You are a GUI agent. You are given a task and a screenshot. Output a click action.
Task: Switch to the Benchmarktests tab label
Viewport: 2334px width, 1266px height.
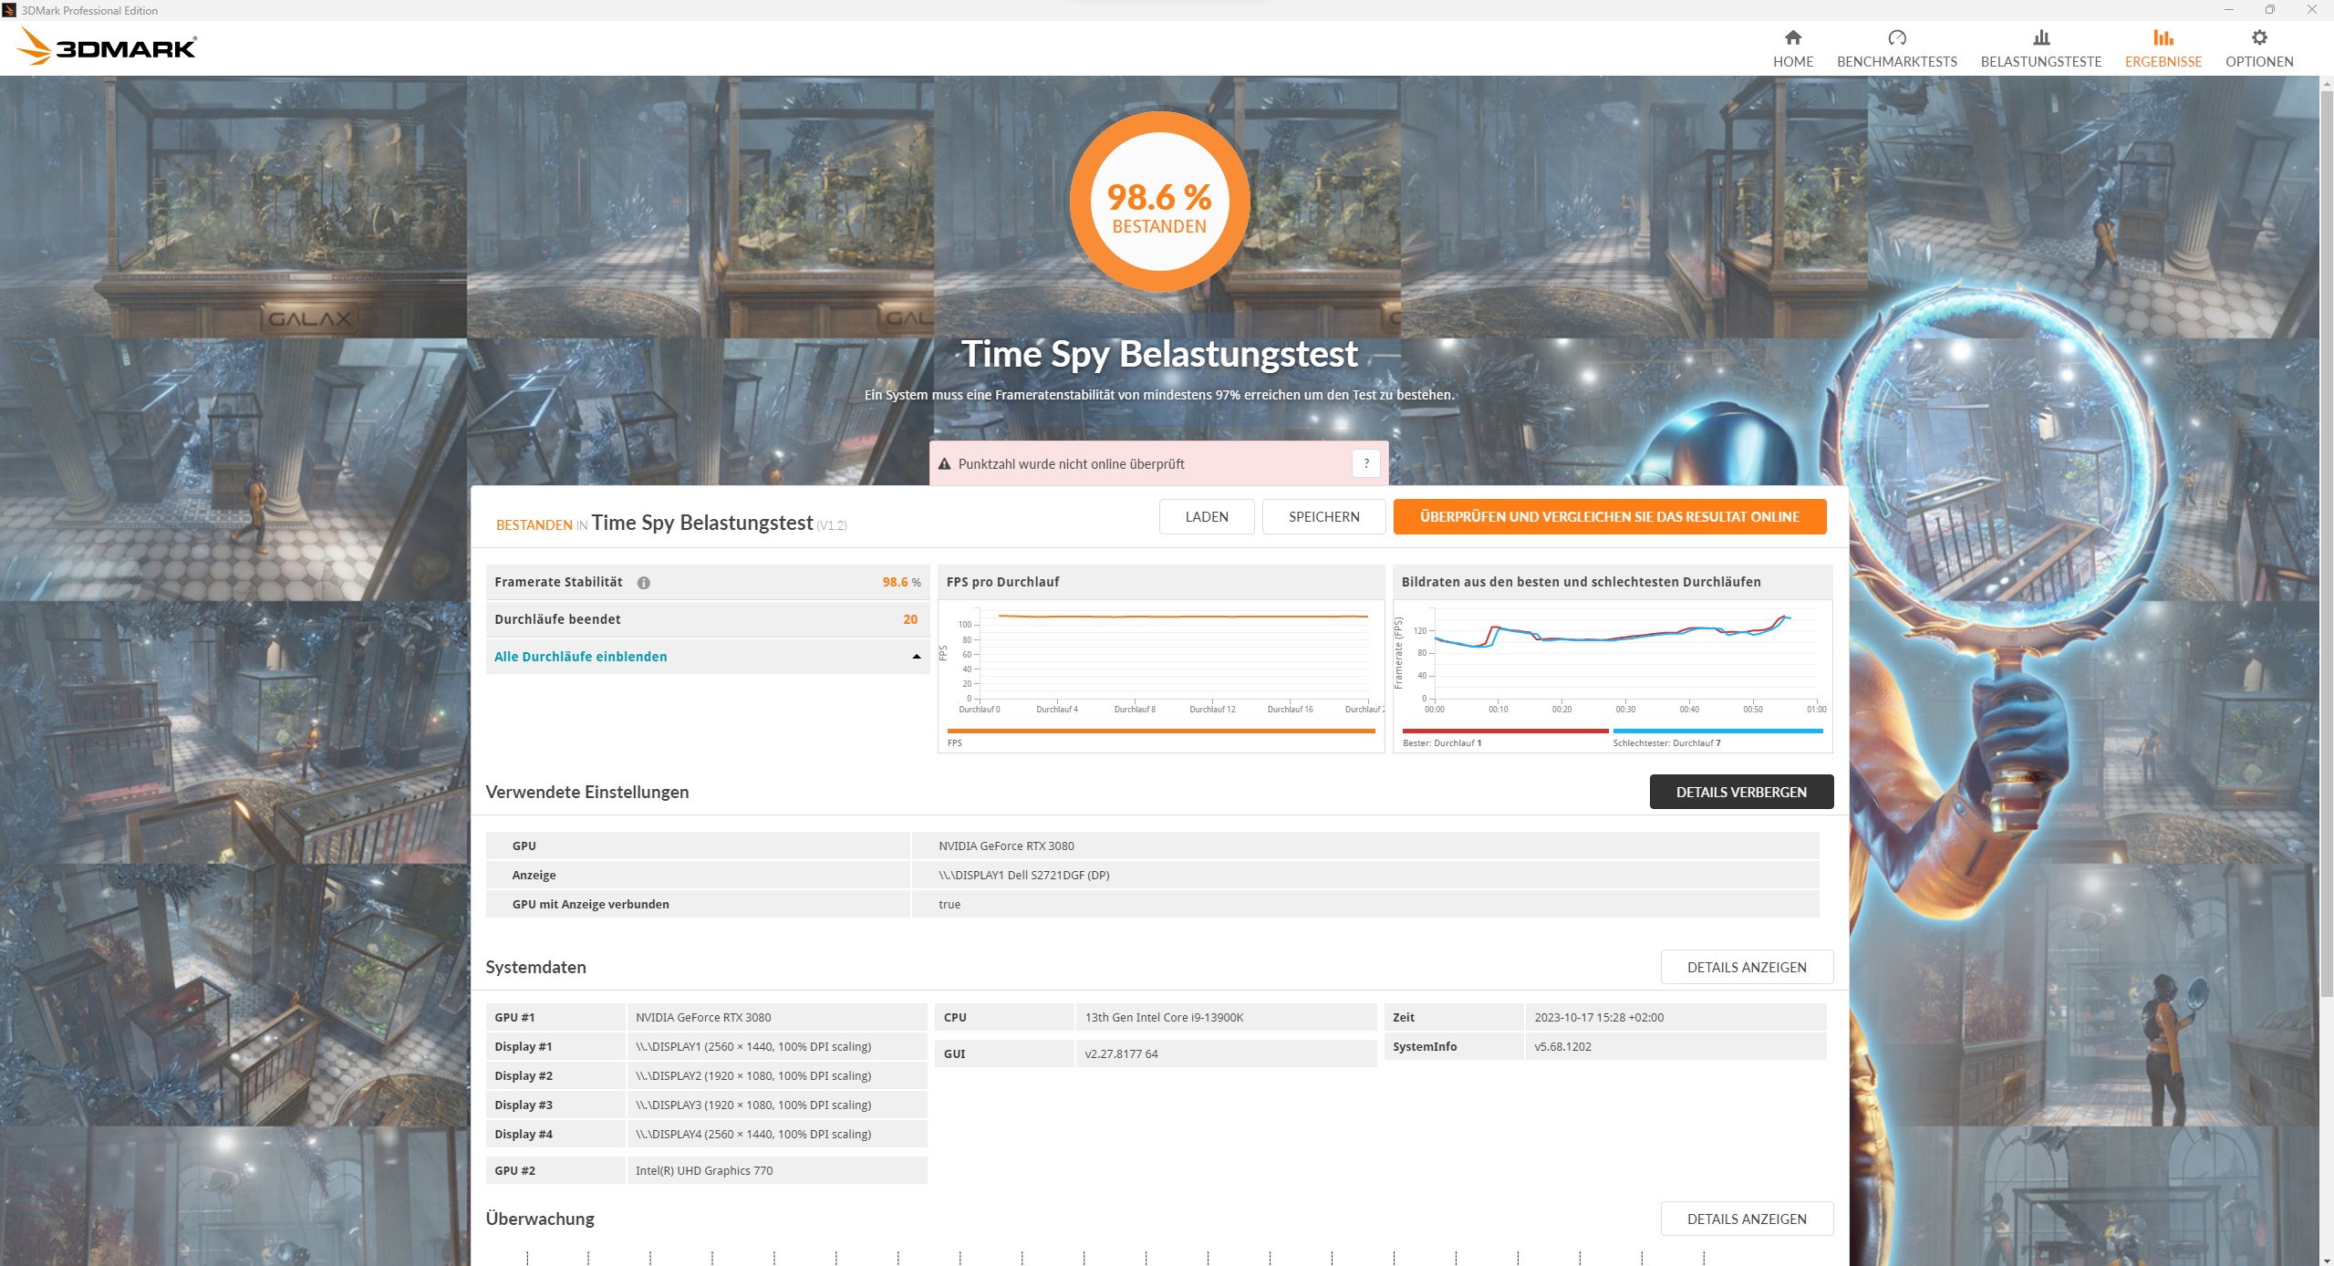pos(1896,62)
